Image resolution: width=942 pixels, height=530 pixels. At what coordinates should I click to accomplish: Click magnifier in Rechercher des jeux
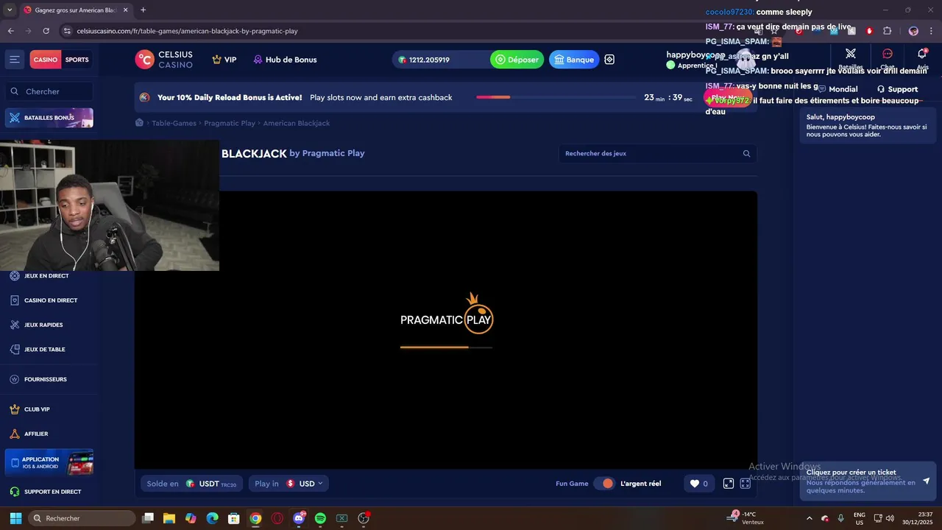pos(746,154)
